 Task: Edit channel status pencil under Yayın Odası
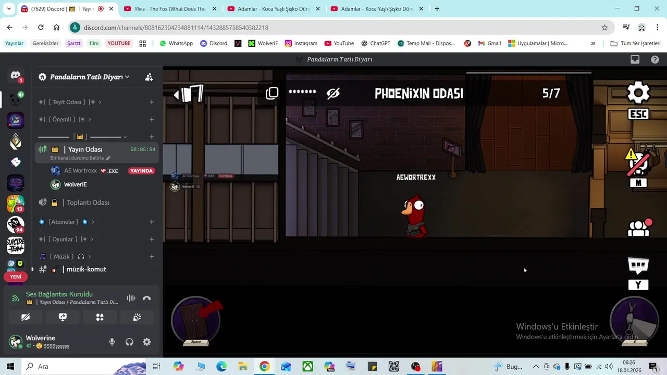108,158
